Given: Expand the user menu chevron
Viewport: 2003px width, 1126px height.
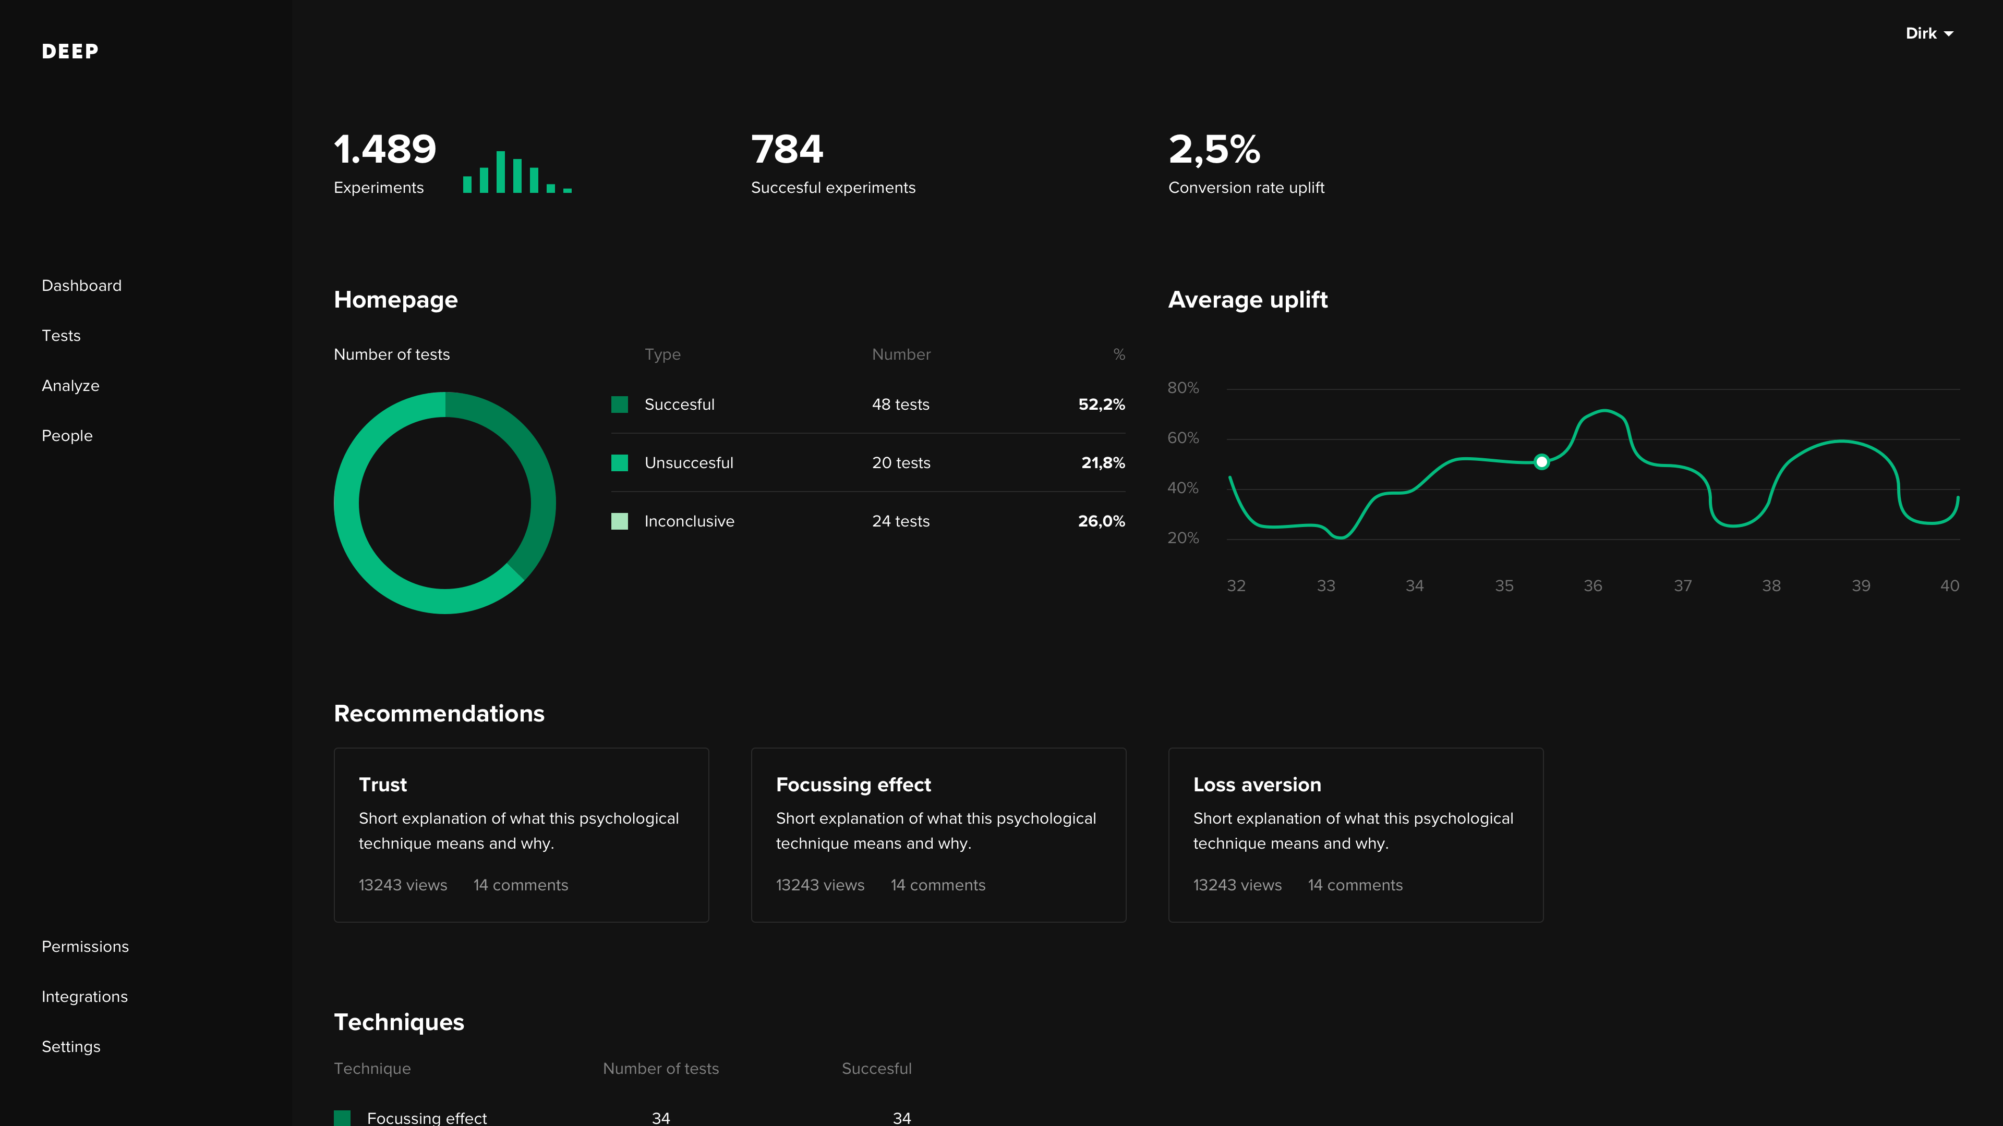Looking at the screenshot, I should 1949,34.
